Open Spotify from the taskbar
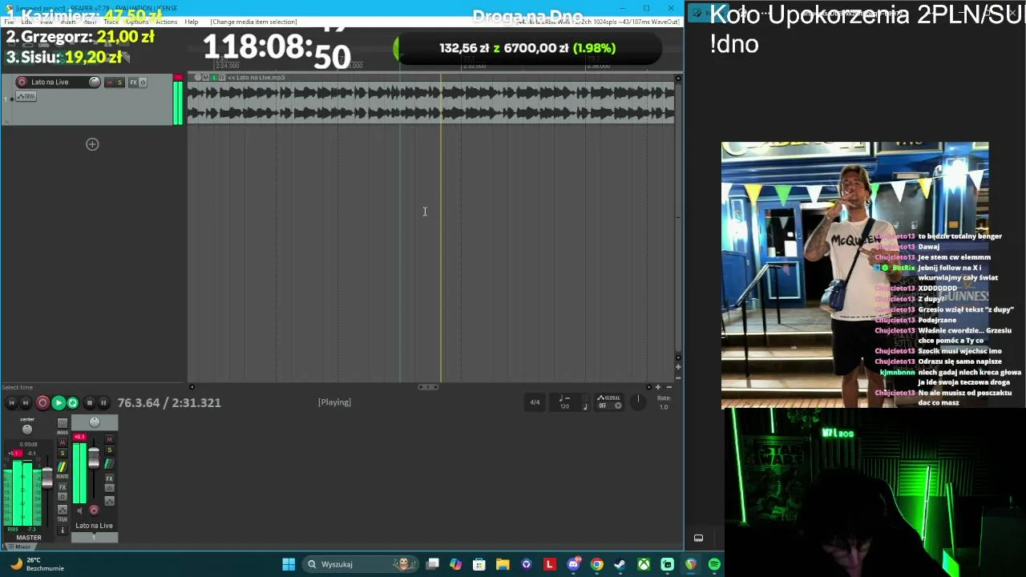This screenshot has width=1026, height=577. click(714, 564)
